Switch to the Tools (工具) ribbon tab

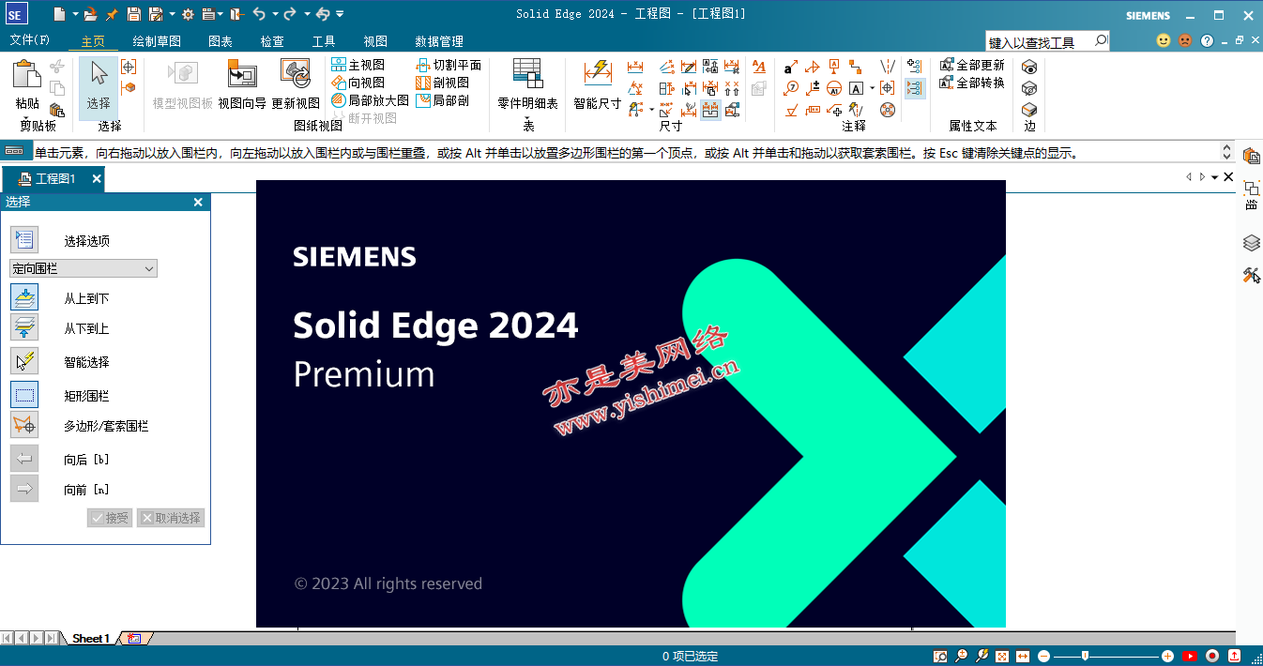coord(324,41)
